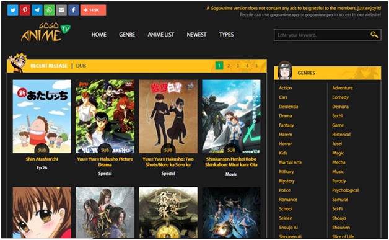Select the Mecha genre
Viewport: 389px width, 240px height.
coord(339,162)
